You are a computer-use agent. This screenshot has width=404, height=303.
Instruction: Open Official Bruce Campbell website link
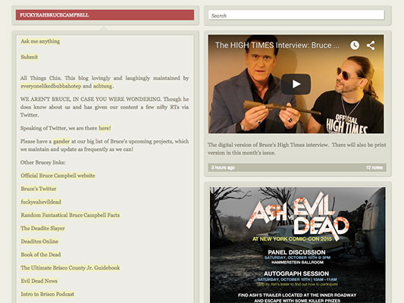[x=58, y=176]
